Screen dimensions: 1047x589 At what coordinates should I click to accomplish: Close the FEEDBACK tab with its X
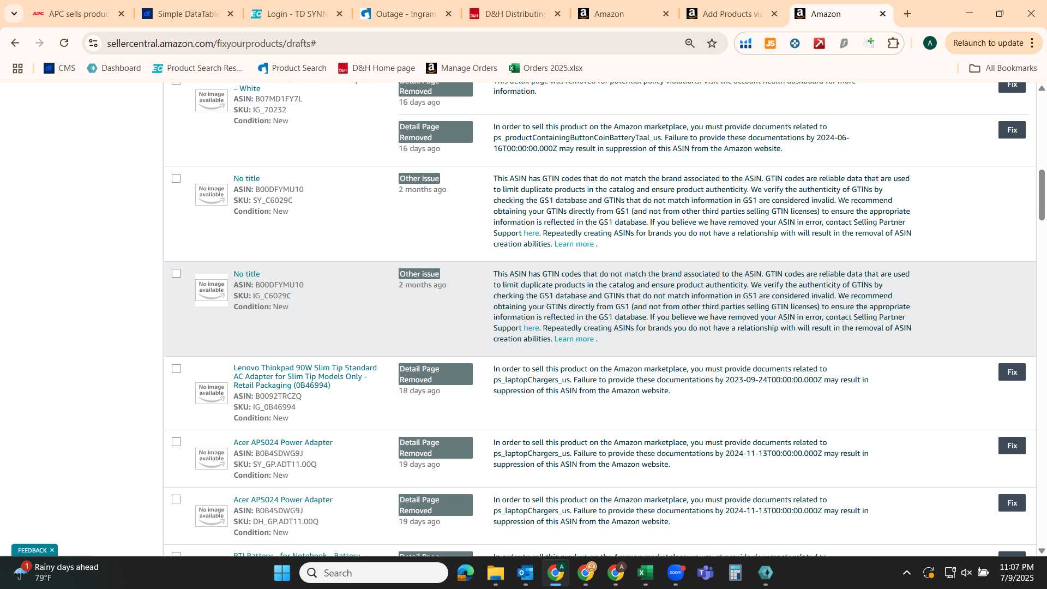pyautogui.click(x=52, y=550)
